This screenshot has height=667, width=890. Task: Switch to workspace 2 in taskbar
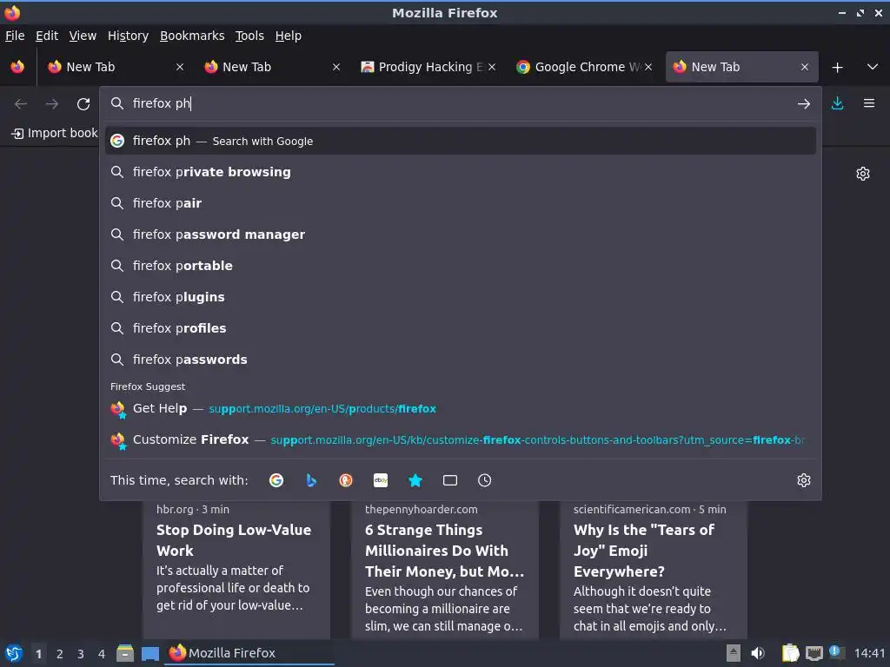coord(60,654)
